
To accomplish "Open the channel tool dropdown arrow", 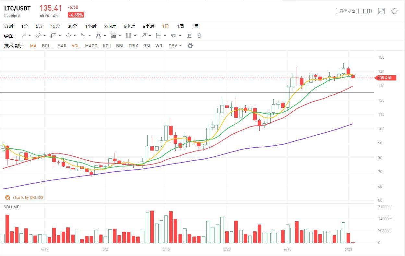I will point(44,36).
